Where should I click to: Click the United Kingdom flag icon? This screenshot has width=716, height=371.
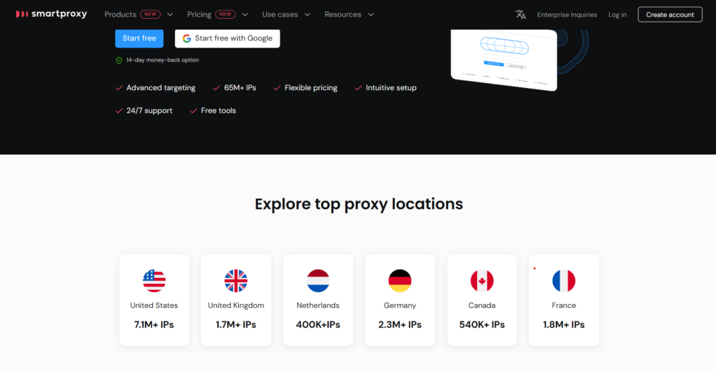(x=236, y=281)
